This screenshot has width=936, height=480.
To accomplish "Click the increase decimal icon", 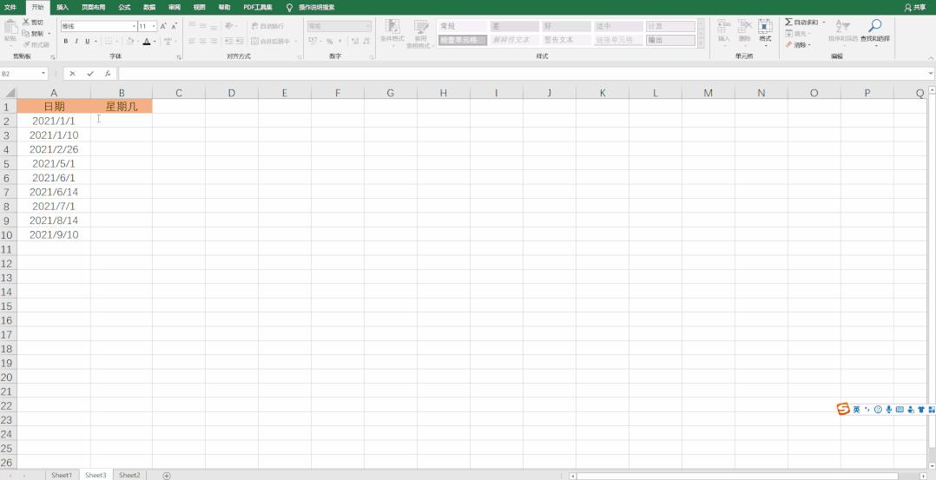I will (354, 41).
